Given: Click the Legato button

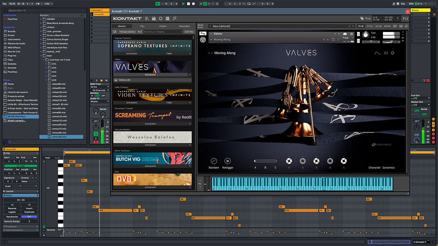Looking at the screenshot, I should point(12,212).
